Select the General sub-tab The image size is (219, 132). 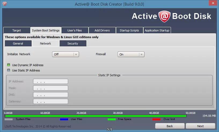click(x=18, y=43)
